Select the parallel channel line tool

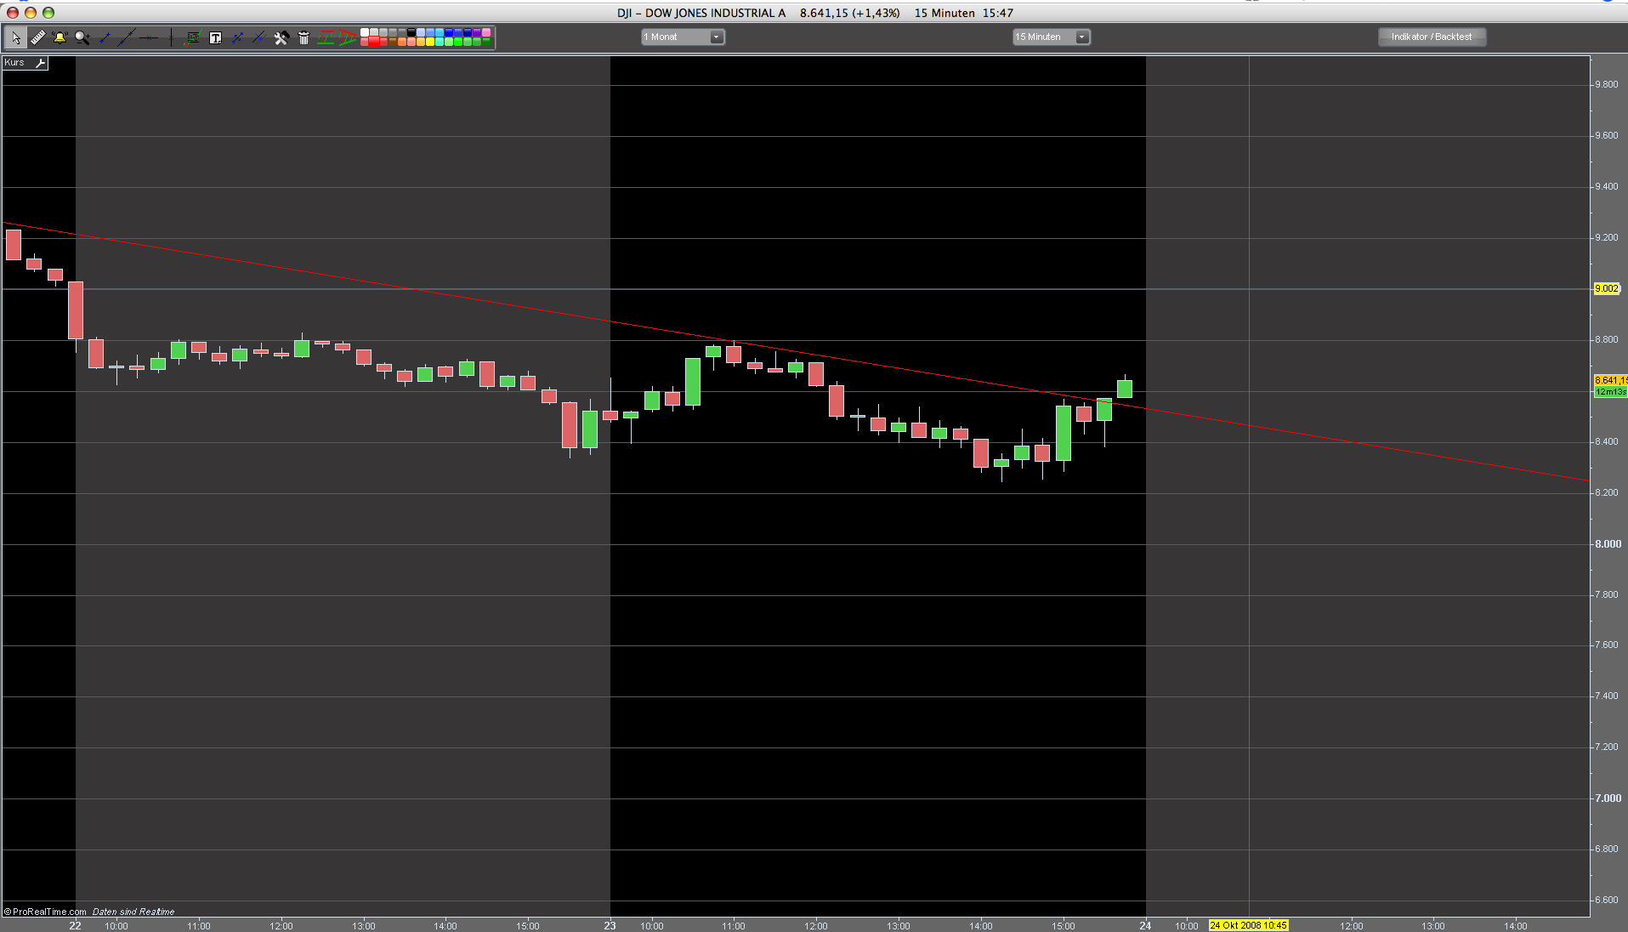pyautogui.click(x=259, y=37)
